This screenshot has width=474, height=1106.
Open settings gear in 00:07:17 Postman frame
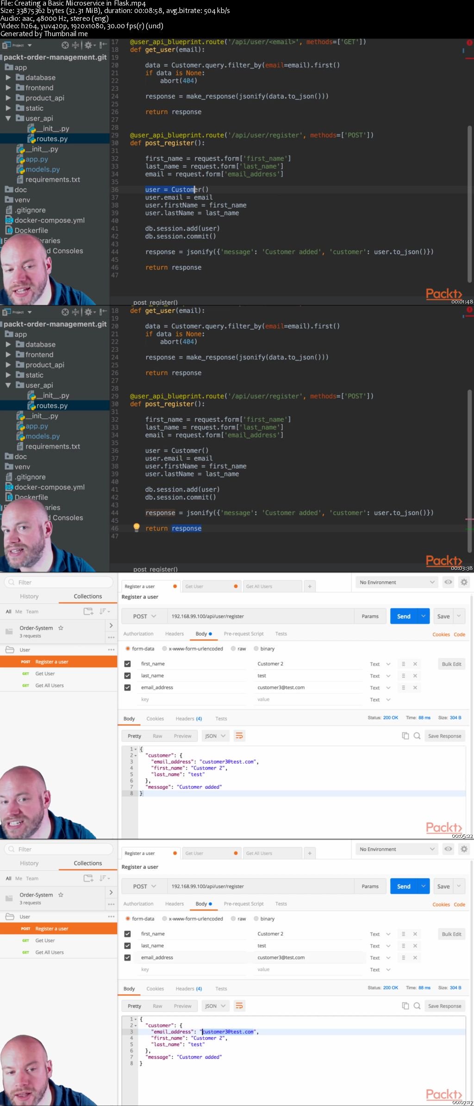coord(464,849)
